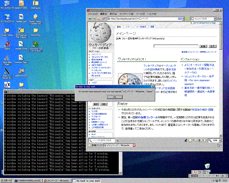The height and width of the screenshot is (183, 229).
Task: Open the Java Web Start desktop icon
Action: coord(6,58)
